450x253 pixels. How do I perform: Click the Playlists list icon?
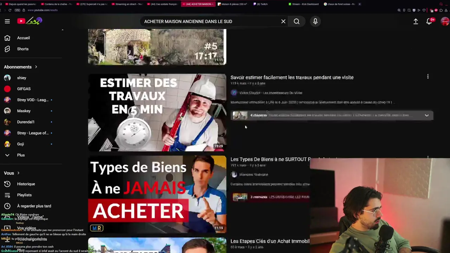[7, 195]
